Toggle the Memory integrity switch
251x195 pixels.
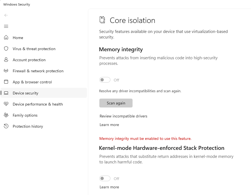[105, 80]
